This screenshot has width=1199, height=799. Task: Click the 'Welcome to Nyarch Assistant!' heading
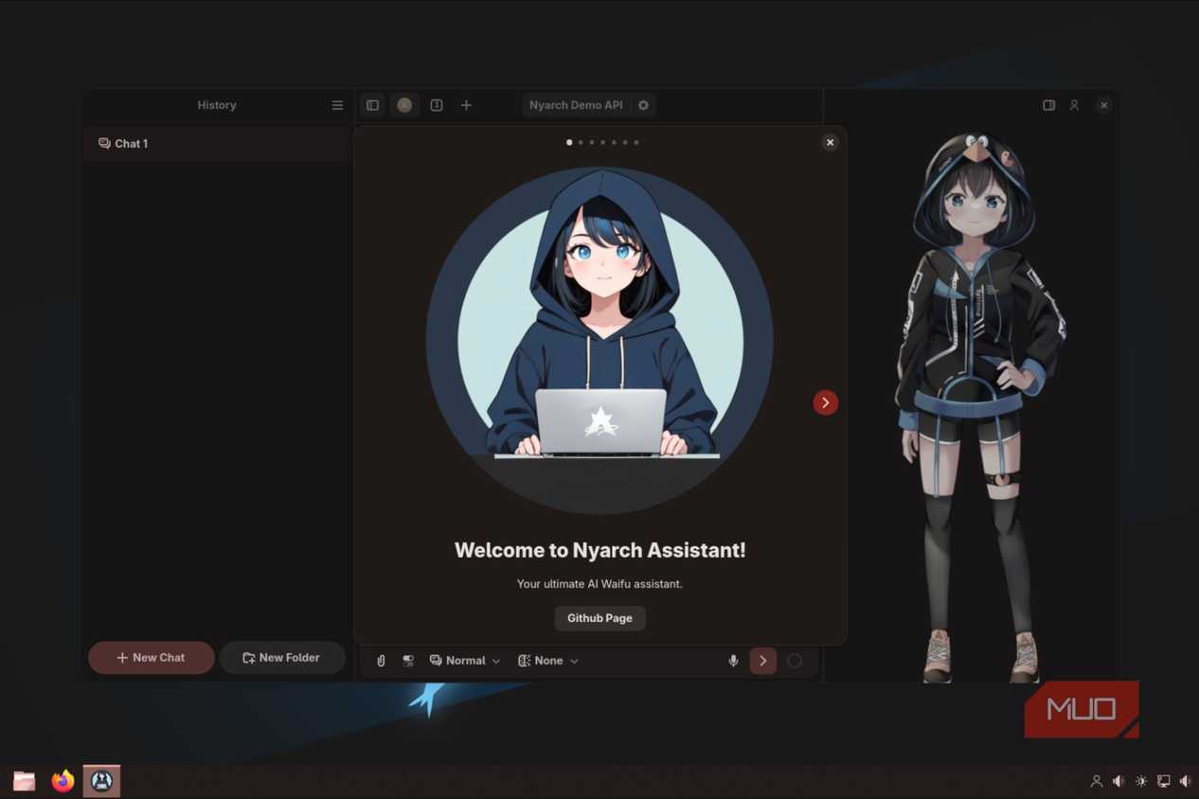pos(599,550)
